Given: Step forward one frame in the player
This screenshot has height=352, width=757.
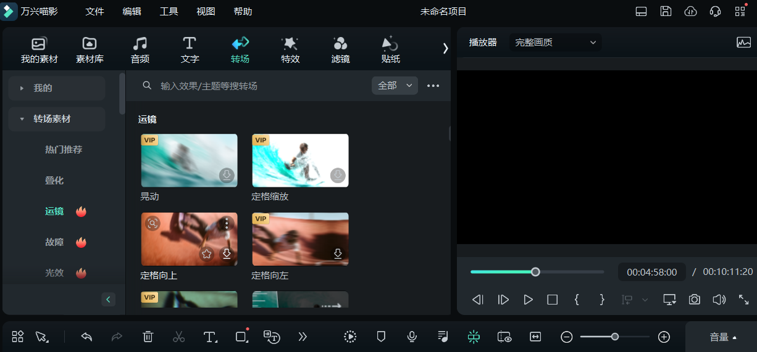Looking at the screenshot, I should tap(503, 300).
